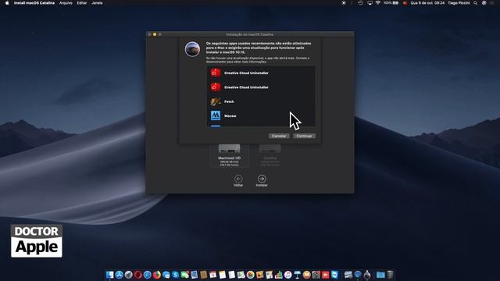Open AirPlay display menu
The width and height of the screenshot is (500, 281).
click(x=370, y=3)
